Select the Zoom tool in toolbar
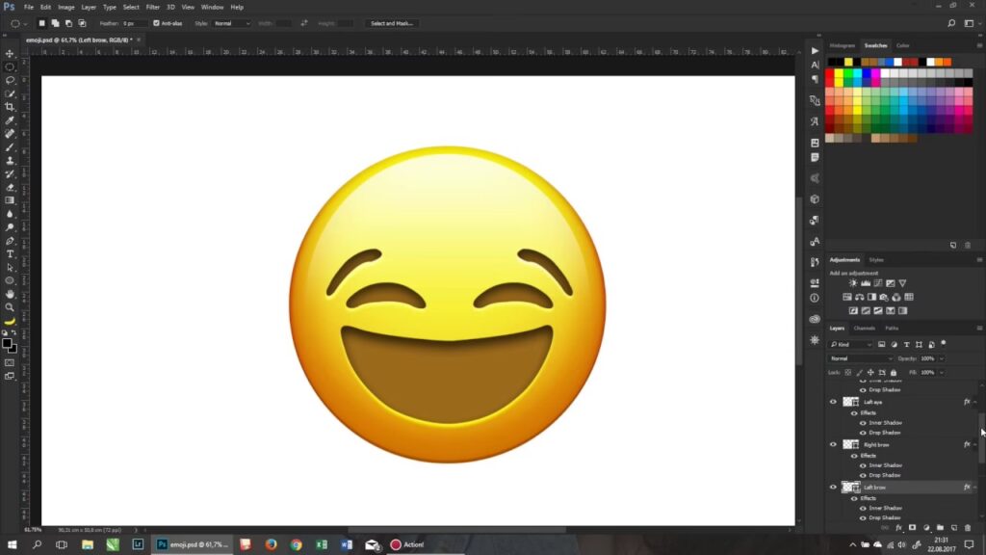This screenshot has height=555, width=986. click(10, 307)
